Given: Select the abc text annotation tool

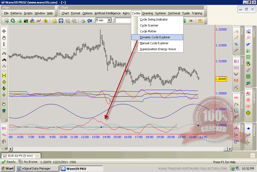Looking at the screenshot, I should pyautogui.click(x=236, y=97).
